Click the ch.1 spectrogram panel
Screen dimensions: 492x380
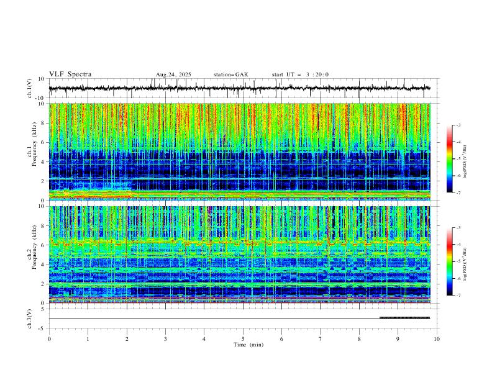pyautogui.click(x=240, y=152)
